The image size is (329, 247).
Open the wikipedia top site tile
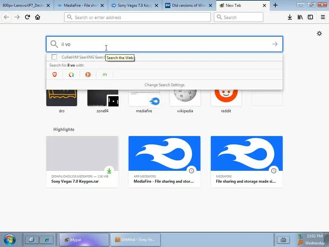point(185,102)
